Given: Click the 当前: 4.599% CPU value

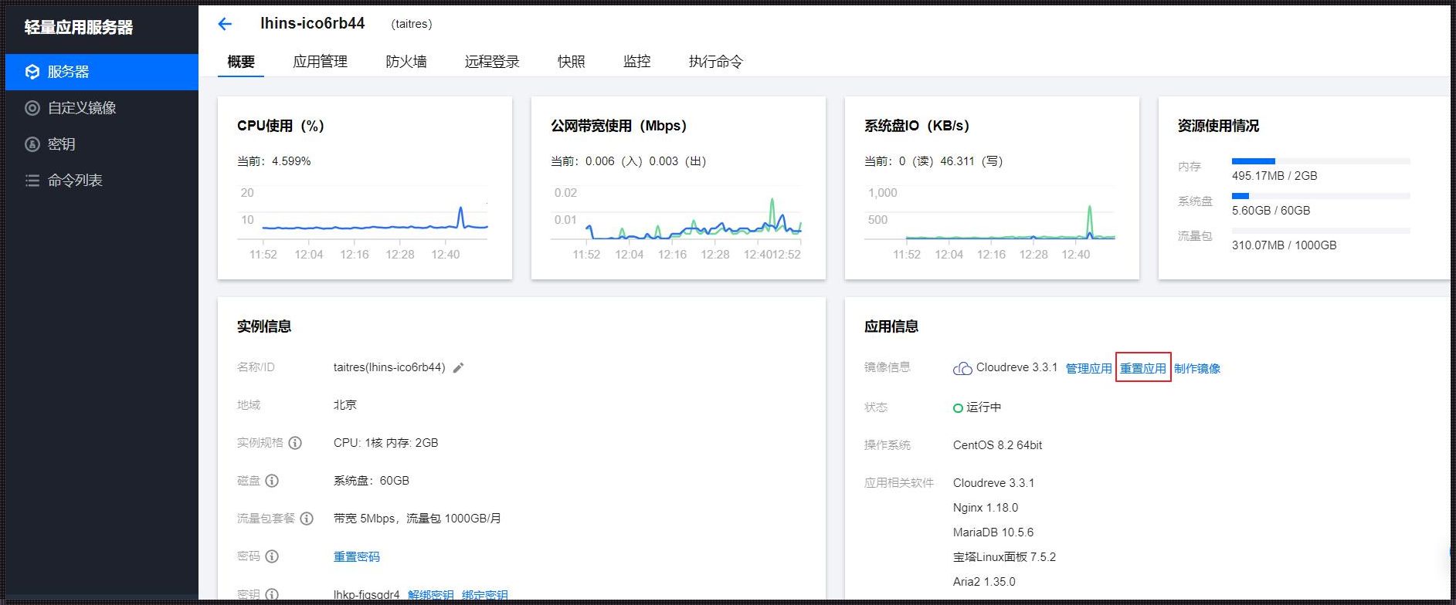Looking at the screenshot, I should pos(273,161).
